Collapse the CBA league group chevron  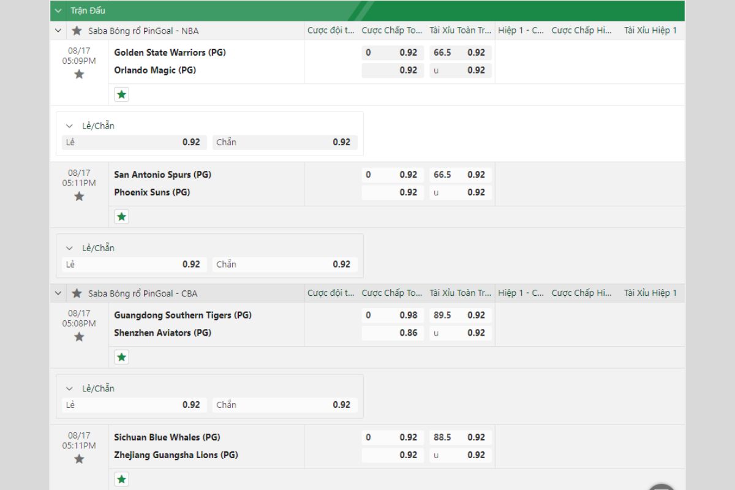[x=58, y=293]
